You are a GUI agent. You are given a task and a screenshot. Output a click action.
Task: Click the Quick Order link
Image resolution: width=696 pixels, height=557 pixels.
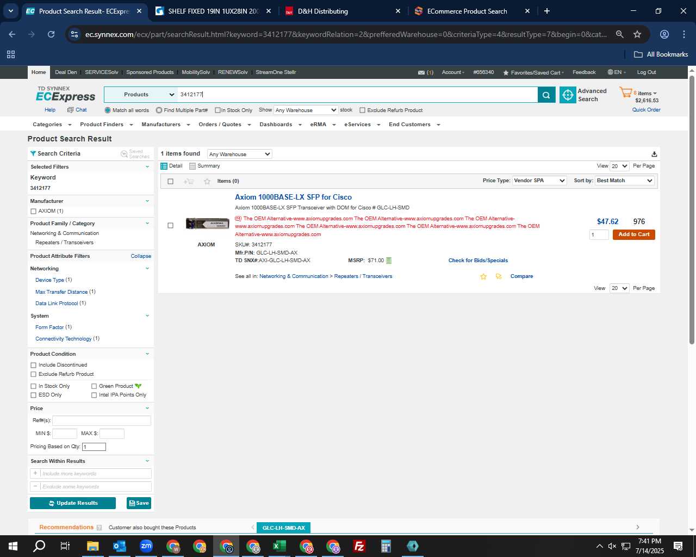point(646,110)
